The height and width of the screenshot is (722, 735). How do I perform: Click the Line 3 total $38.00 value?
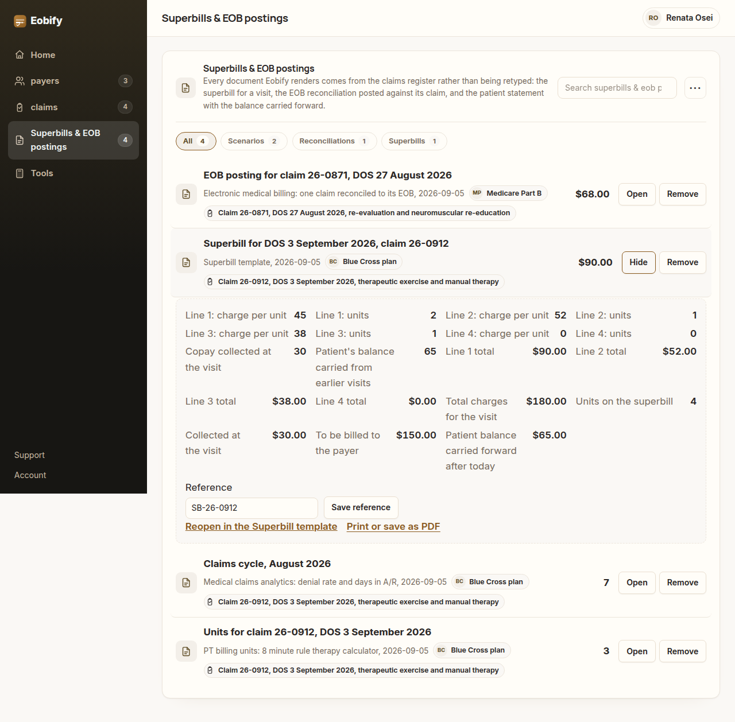(x=289, y=401)
